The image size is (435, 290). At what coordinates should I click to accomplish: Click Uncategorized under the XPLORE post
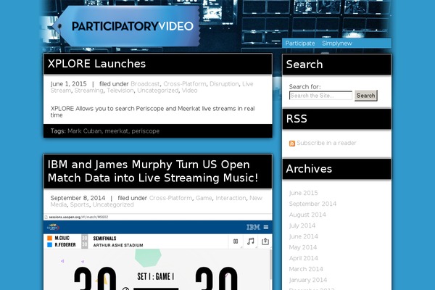[158, 91]
